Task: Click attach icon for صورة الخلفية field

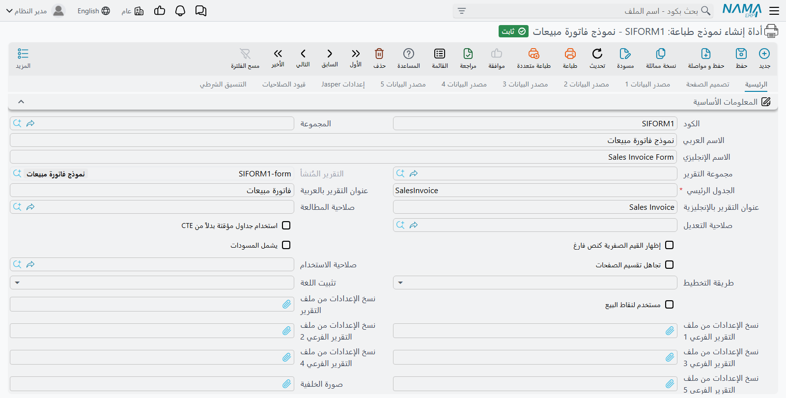Action: 287,384
